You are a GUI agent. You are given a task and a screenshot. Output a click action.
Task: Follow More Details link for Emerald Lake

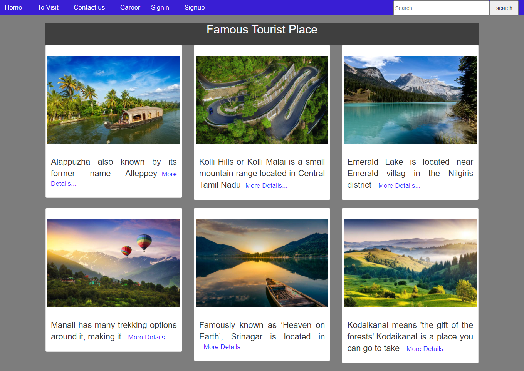(x=399, y=185)
